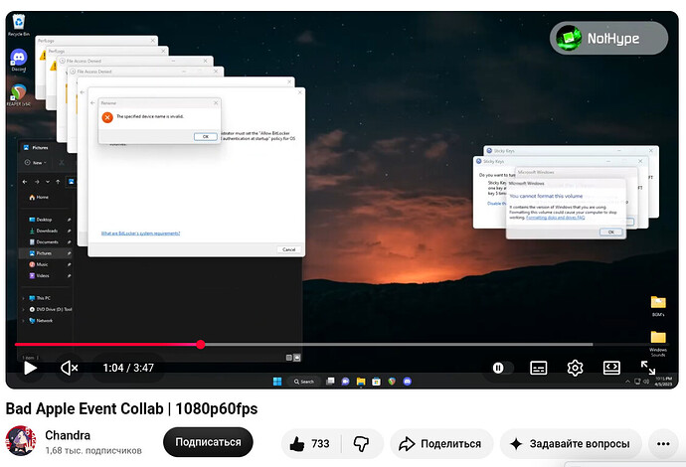The height and width of the screenshot is (467, 686).
Task: Click the REAPER desktop shortcut icon
Action: point(18,94)
